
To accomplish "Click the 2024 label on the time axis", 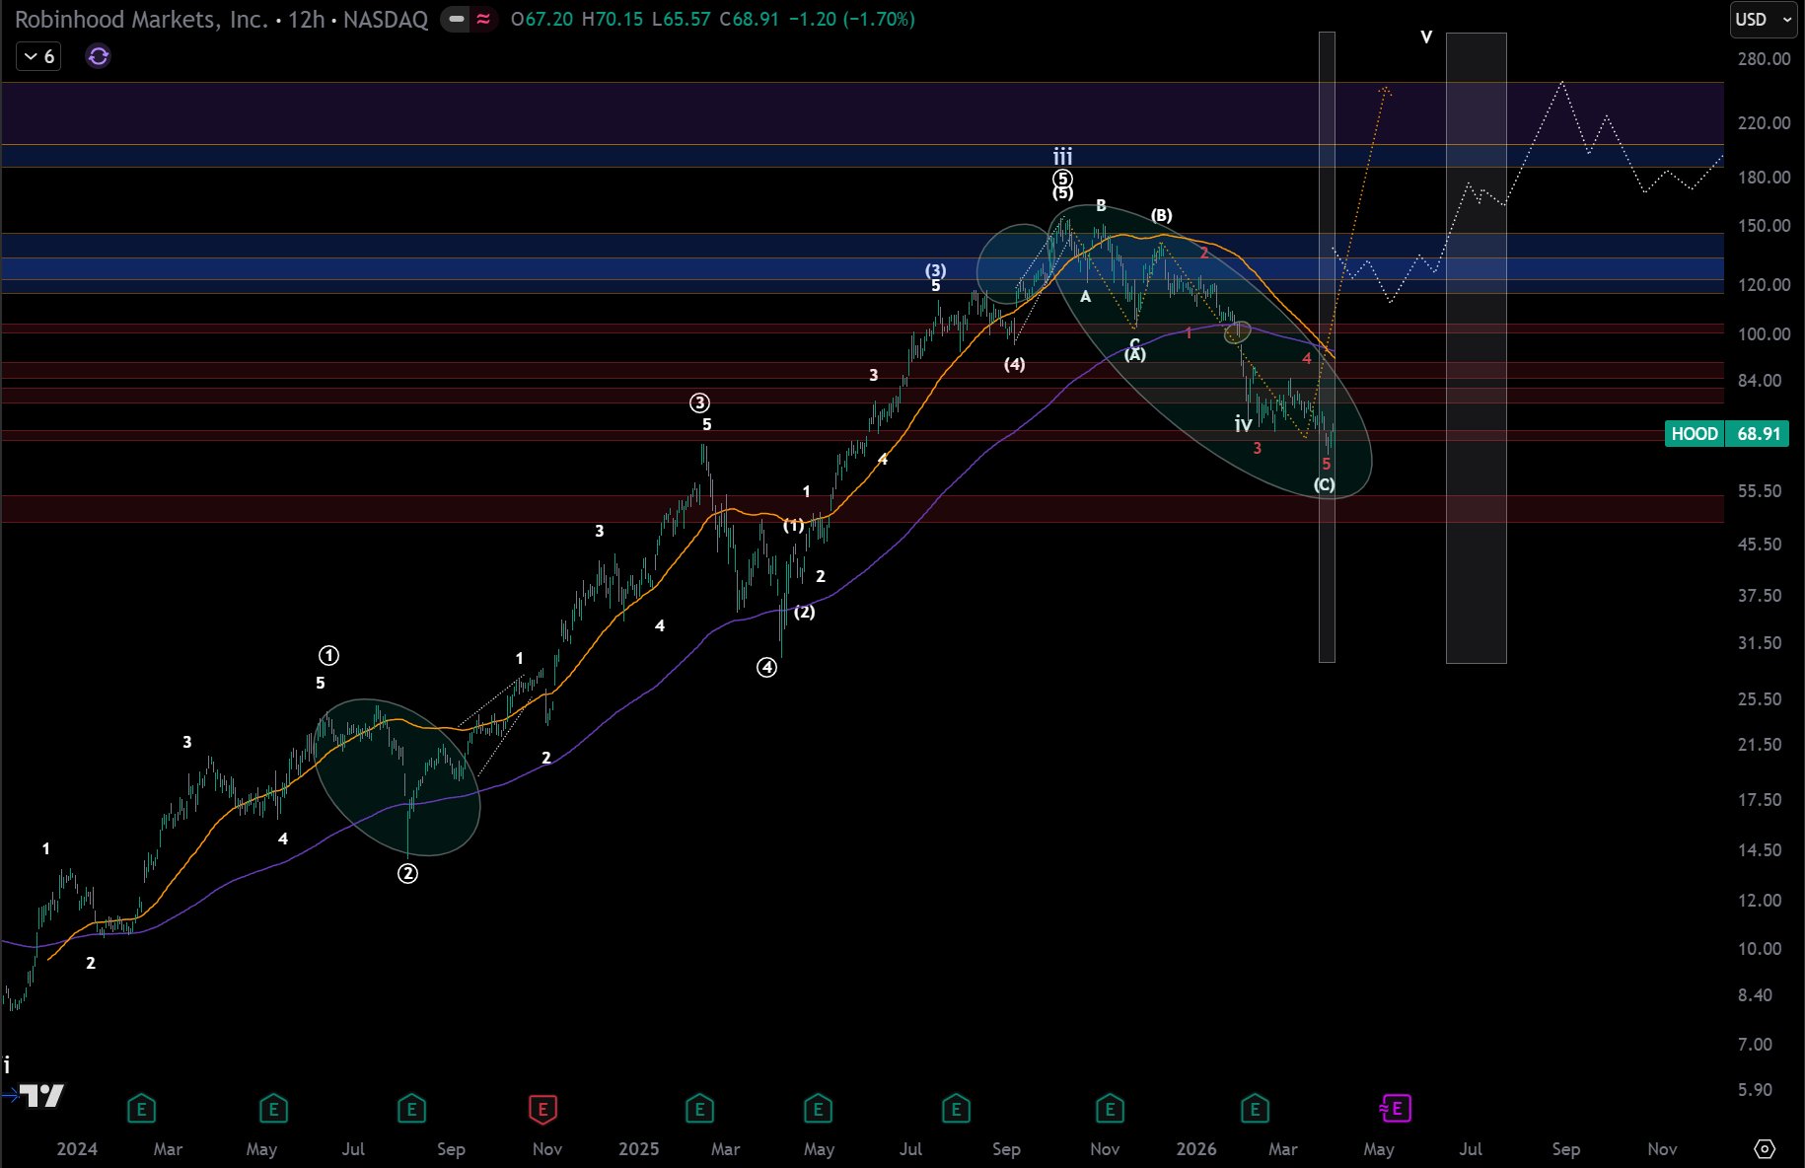I will [x=77, y=1149].
